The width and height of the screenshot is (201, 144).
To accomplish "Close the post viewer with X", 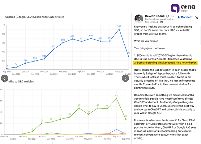I will pyautogui.click(x=197, y=18).
